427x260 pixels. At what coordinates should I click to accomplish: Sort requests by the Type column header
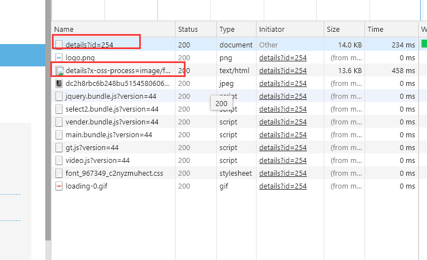(236, 30)
